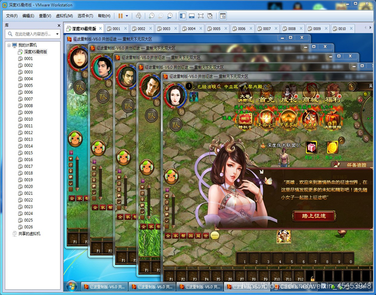Open the 兄弟夺城 event icon

(288, 120)
